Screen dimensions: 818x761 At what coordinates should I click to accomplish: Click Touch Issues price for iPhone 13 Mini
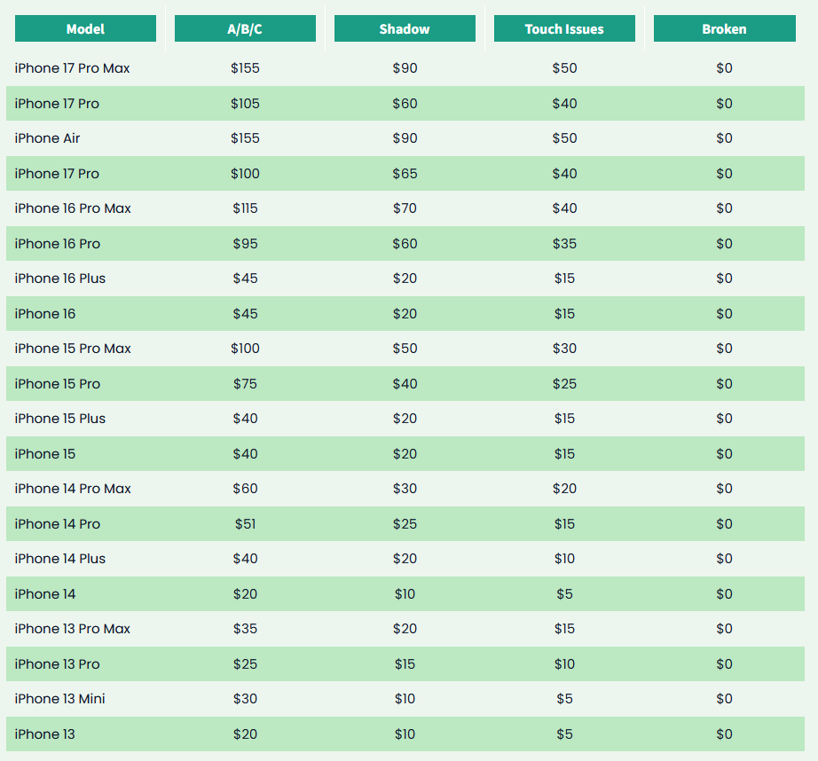[x=564, y=698]
